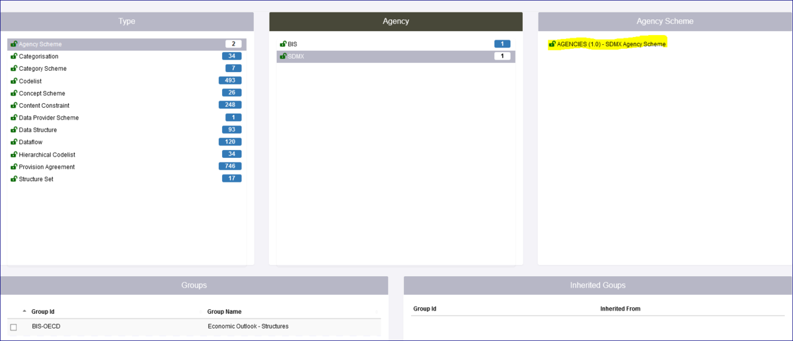Click the lock icon next to Codelist
Image resolution: width=793 pixels, height=341 pixels.
(x=14, y=81)
